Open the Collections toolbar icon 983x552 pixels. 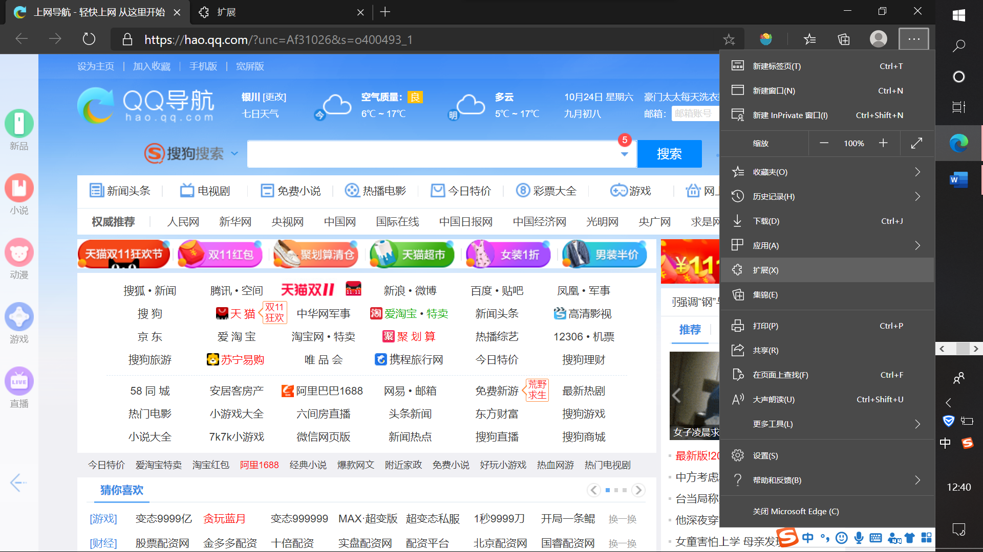(844, 39)
